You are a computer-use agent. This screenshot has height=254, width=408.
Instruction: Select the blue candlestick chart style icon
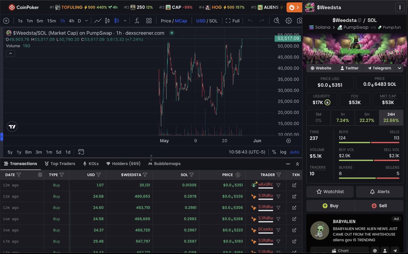117,21
